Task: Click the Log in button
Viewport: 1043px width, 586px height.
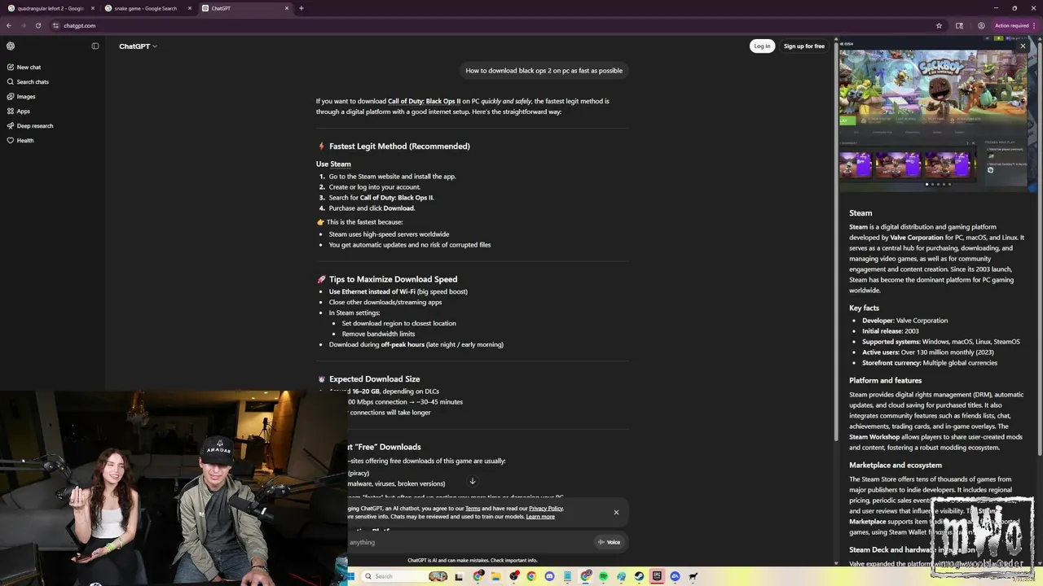Action: coord(762,46)
